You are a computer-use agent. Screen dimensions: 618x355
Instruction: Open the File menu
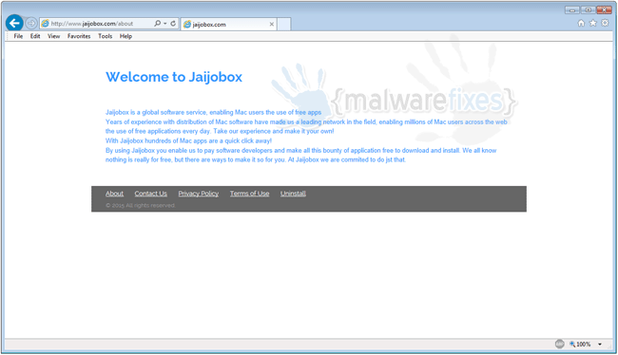(18, 36)
